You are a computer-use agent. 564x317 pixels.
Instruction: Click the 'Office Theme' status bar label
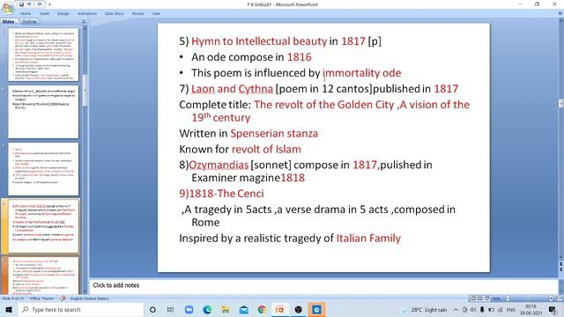coord(41,299)
